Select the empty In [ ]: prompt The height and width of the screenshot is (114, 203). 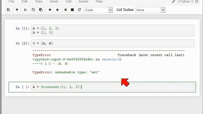[23, 87]
